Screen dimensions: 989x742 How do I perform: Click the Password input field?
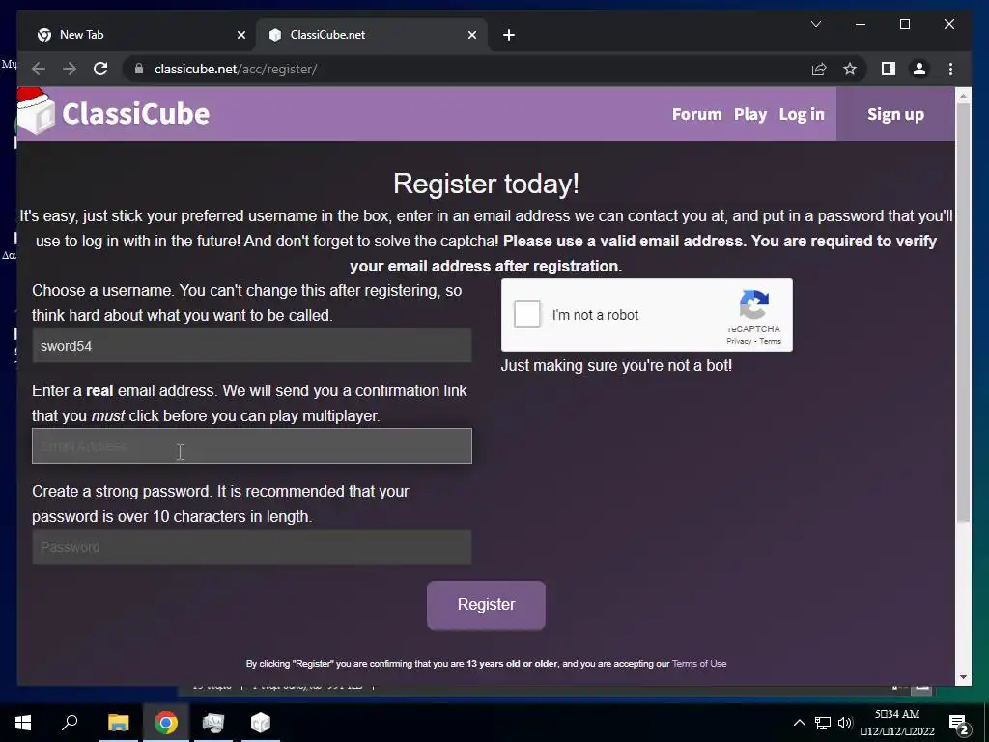(252, 547)
